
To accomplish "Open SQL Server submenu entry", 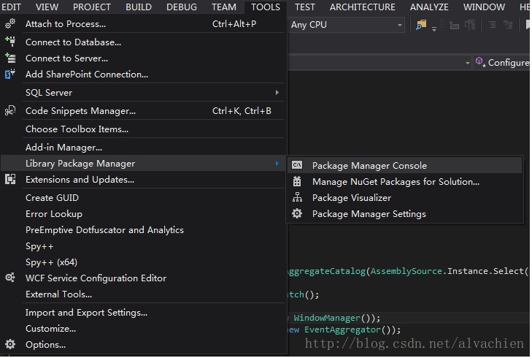I will (142, 92).
